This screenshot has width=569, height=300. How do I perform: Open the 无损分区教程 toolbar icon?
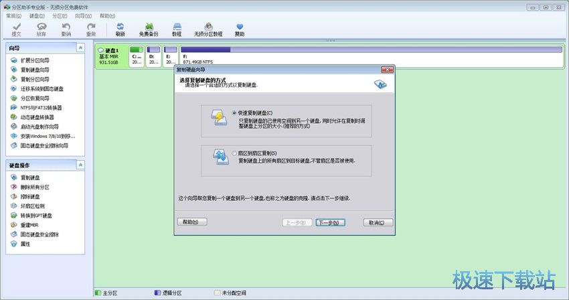pyautogui.click(x=208, y=29)
